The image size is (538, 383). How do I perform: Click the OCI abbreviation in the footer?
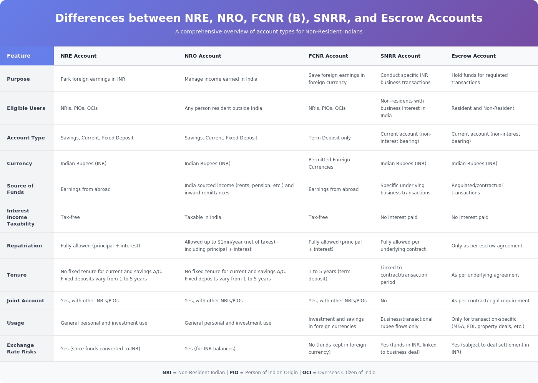307,373
